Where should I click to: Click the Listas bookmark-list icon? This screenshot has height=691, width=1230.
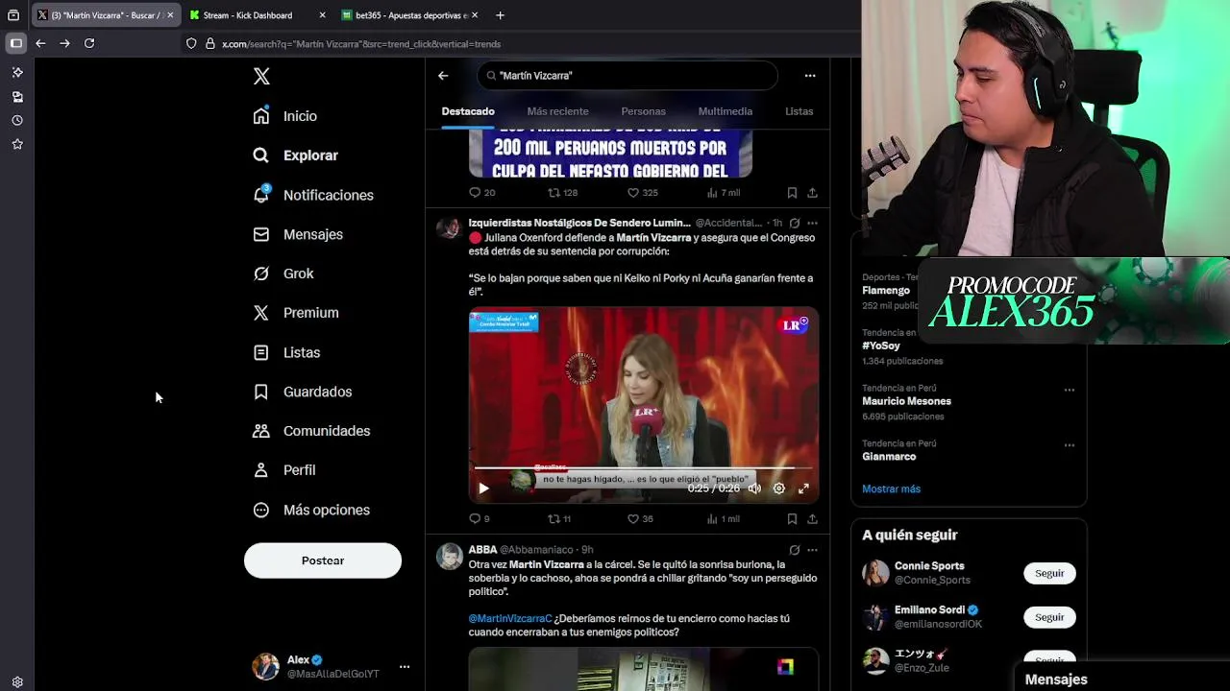(x=260, y=352)
